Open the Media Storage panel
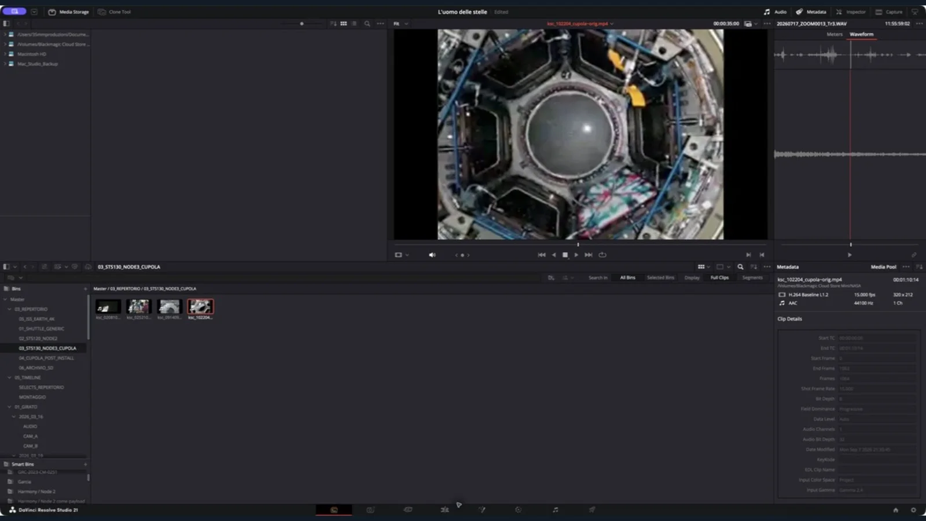The height and width of the screenshot is (521, 926). coord(68,12)
